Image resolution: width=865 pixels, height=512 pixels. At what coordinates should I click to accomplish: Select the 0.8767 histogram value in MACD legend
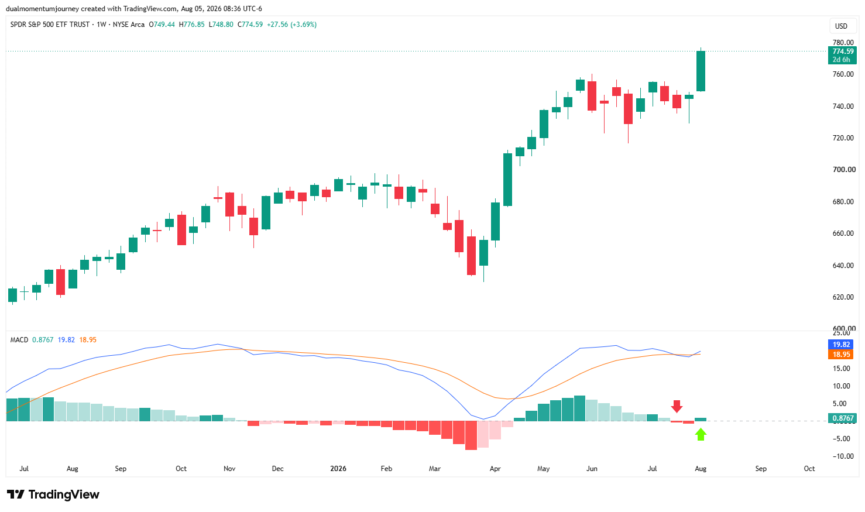pos(43,340)
